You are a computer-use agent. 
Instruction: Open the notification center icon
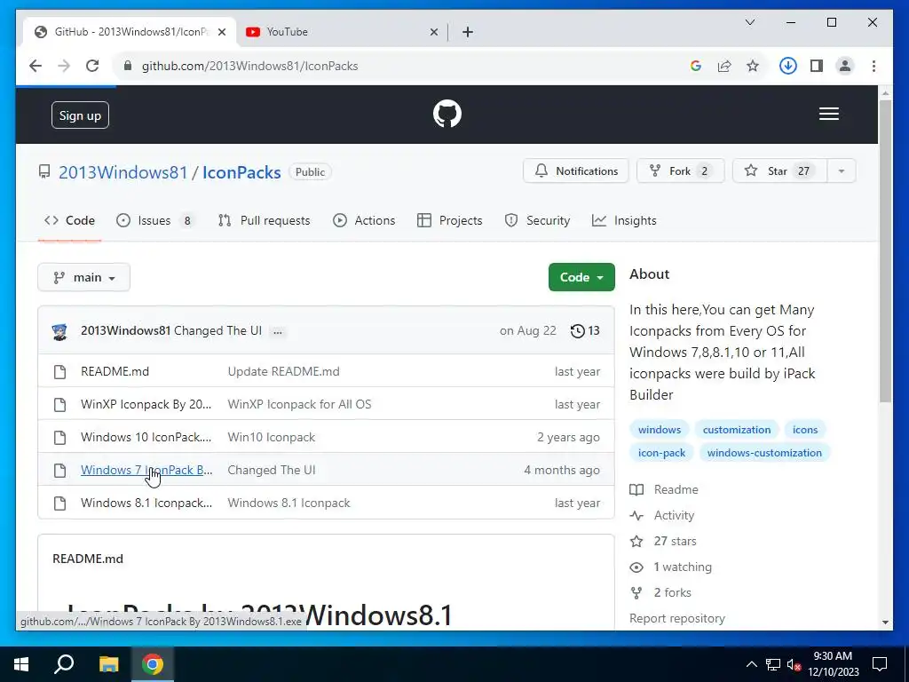[x=880, y=664]
